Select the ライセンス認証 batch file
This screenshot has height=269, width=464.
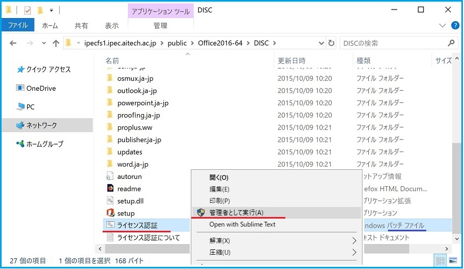click(137, 225)
